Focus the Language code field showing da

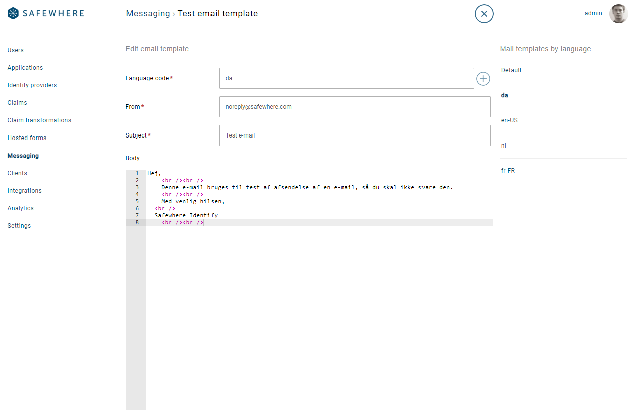coord(346,78)
